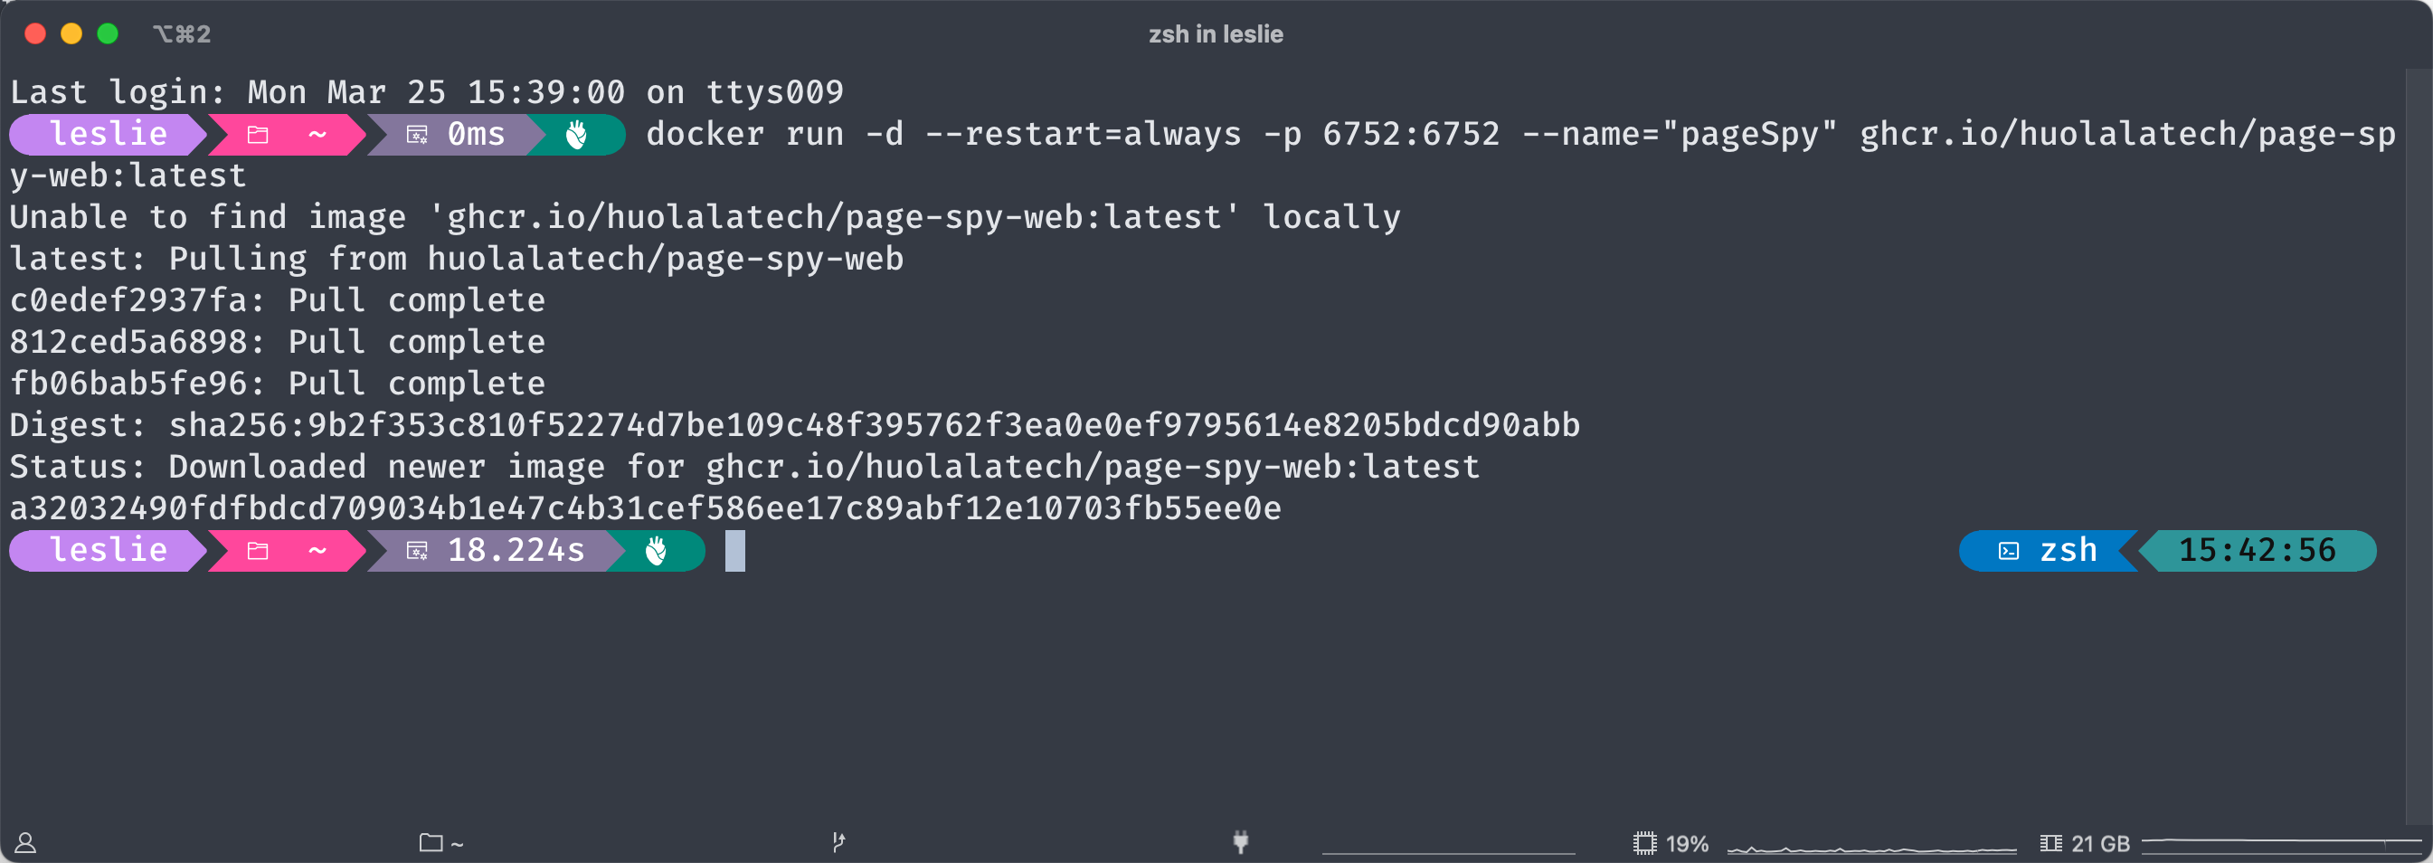Screen dimensions: 2433x863
Task: Click the user icon in status bar
Action: 25,842
